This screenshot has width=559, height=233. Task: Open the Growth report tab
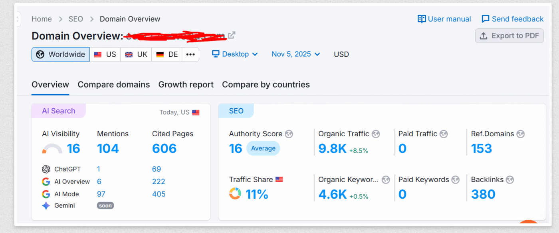pos(186,85)
